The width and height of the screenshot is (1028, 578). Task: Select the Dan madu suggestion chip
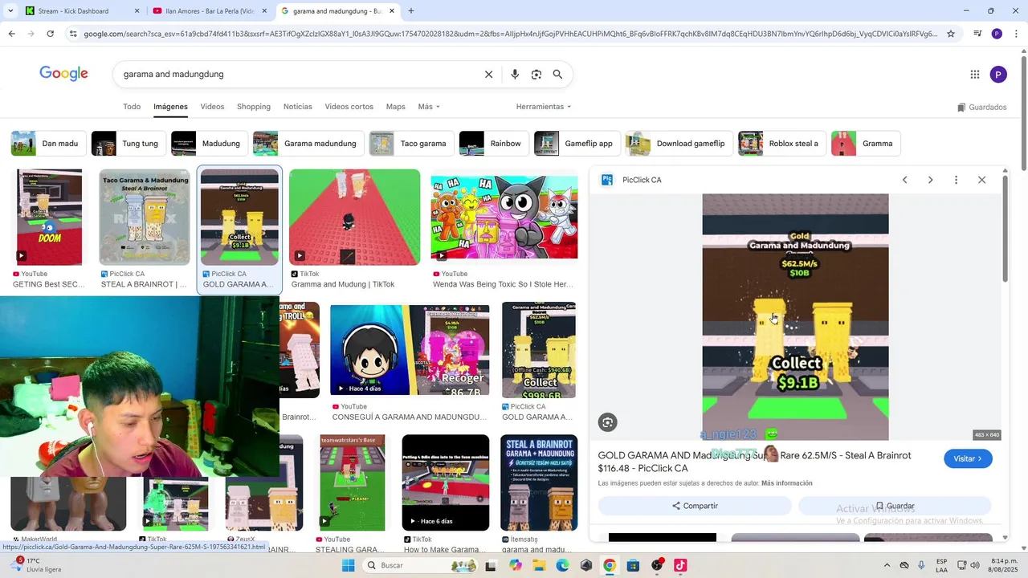[x=48, y=144]
